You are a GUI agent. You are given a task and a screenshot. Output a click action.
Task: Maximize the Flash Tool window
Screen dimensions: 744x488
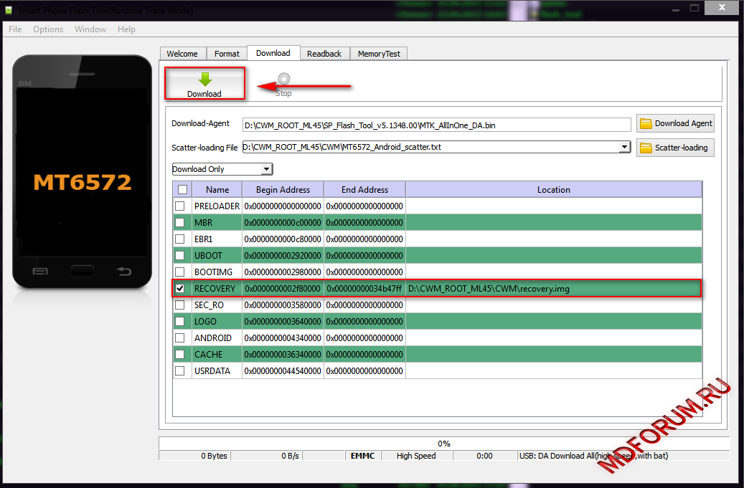tap(694, 8)
